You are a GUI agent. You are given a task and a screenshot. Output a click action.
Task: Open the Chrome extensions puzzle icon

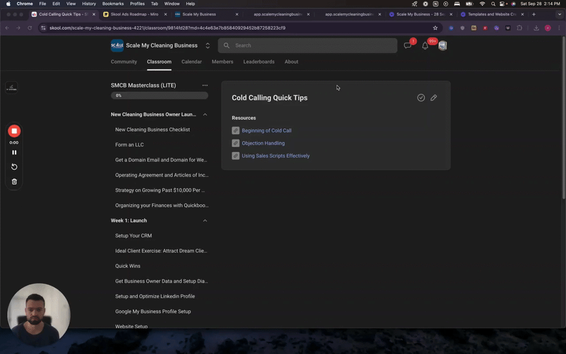point(520,28)
